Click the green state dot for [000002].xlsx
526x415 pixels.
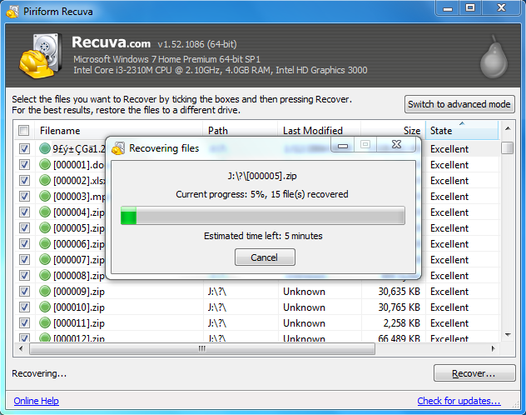pos(45,180)
